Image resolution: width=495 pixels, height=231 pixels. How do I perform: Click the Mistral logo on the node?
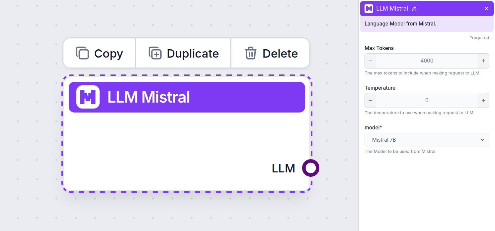[x=88, y=97]
